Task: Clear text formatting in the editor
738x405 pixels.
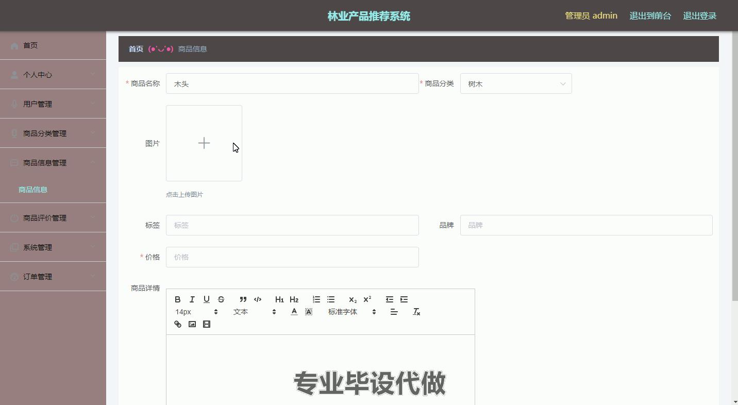Action: click(416, 312)
